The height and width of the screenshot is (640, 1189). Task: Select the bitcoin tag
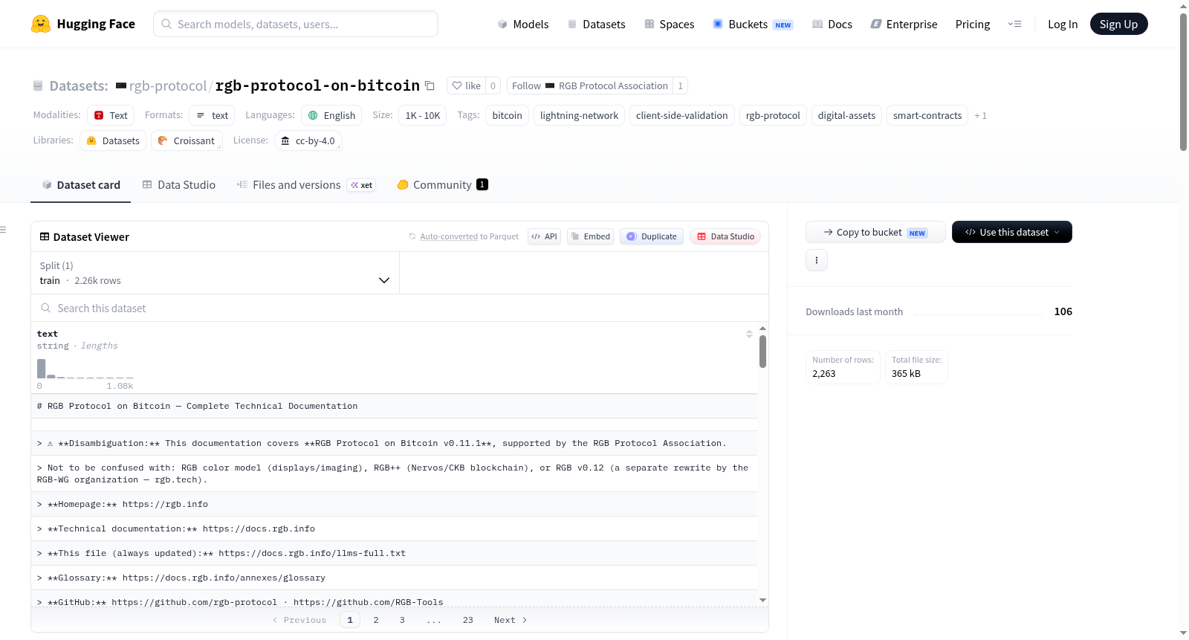click(508, 115)
